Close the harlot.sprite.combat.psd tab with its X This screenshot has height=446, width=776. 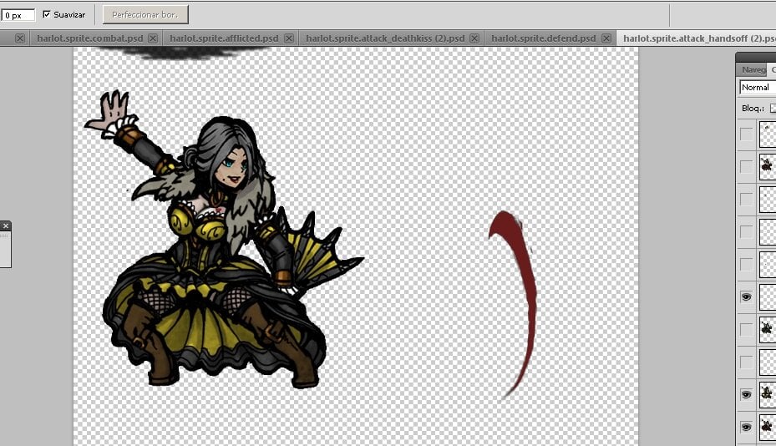coord(153,38)
